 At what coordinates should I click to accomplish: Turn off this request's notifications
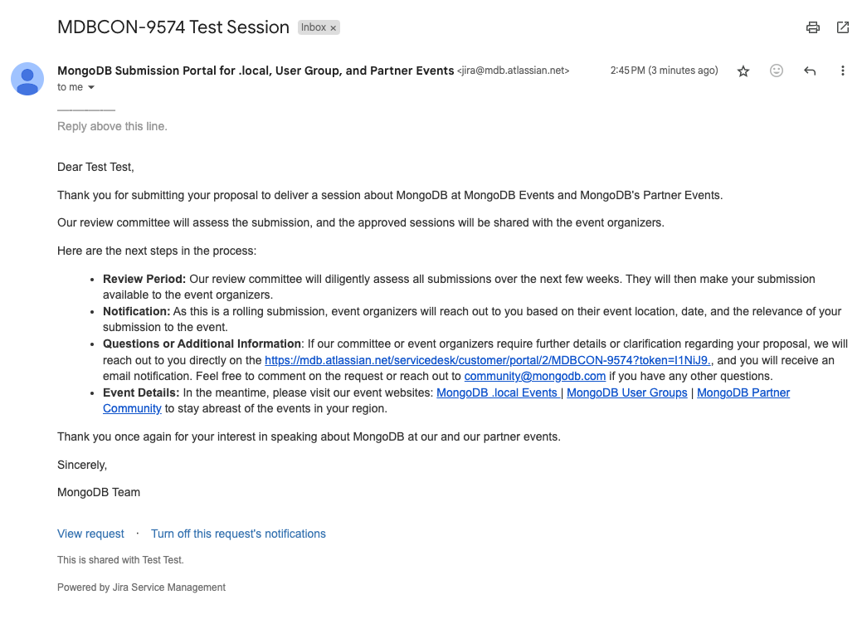(x=238, y=534)
